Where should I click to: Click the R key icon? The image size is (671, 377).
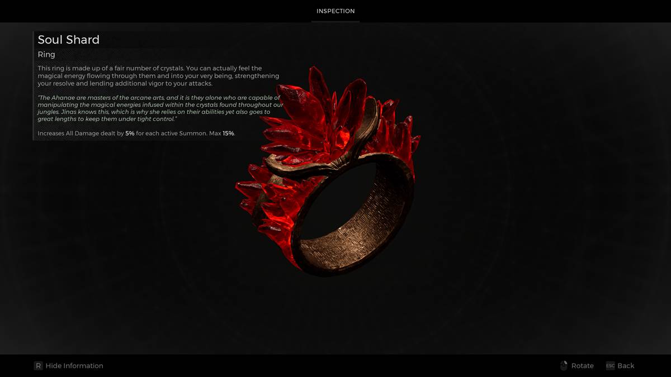pos(38,366)
